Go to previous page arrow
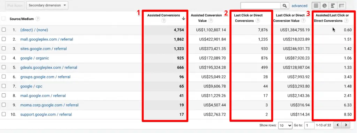357x133 pixels. point(337,125)
